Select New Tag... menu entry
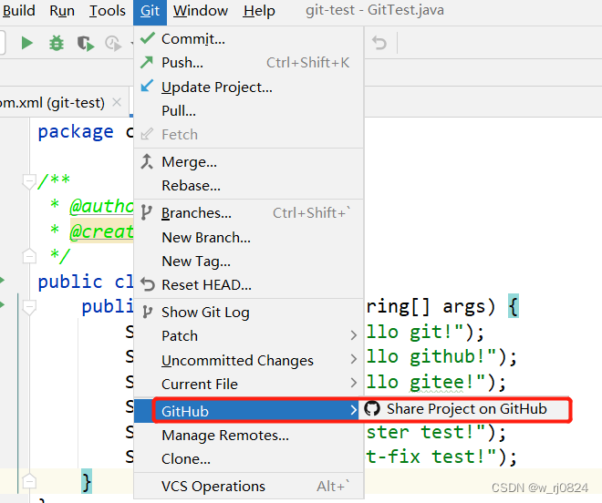 [x=248, y=262]
